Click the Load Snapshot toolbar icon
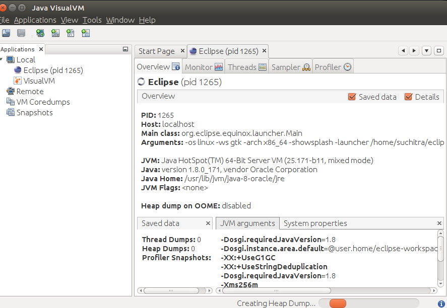 click(x=6, y=33)
